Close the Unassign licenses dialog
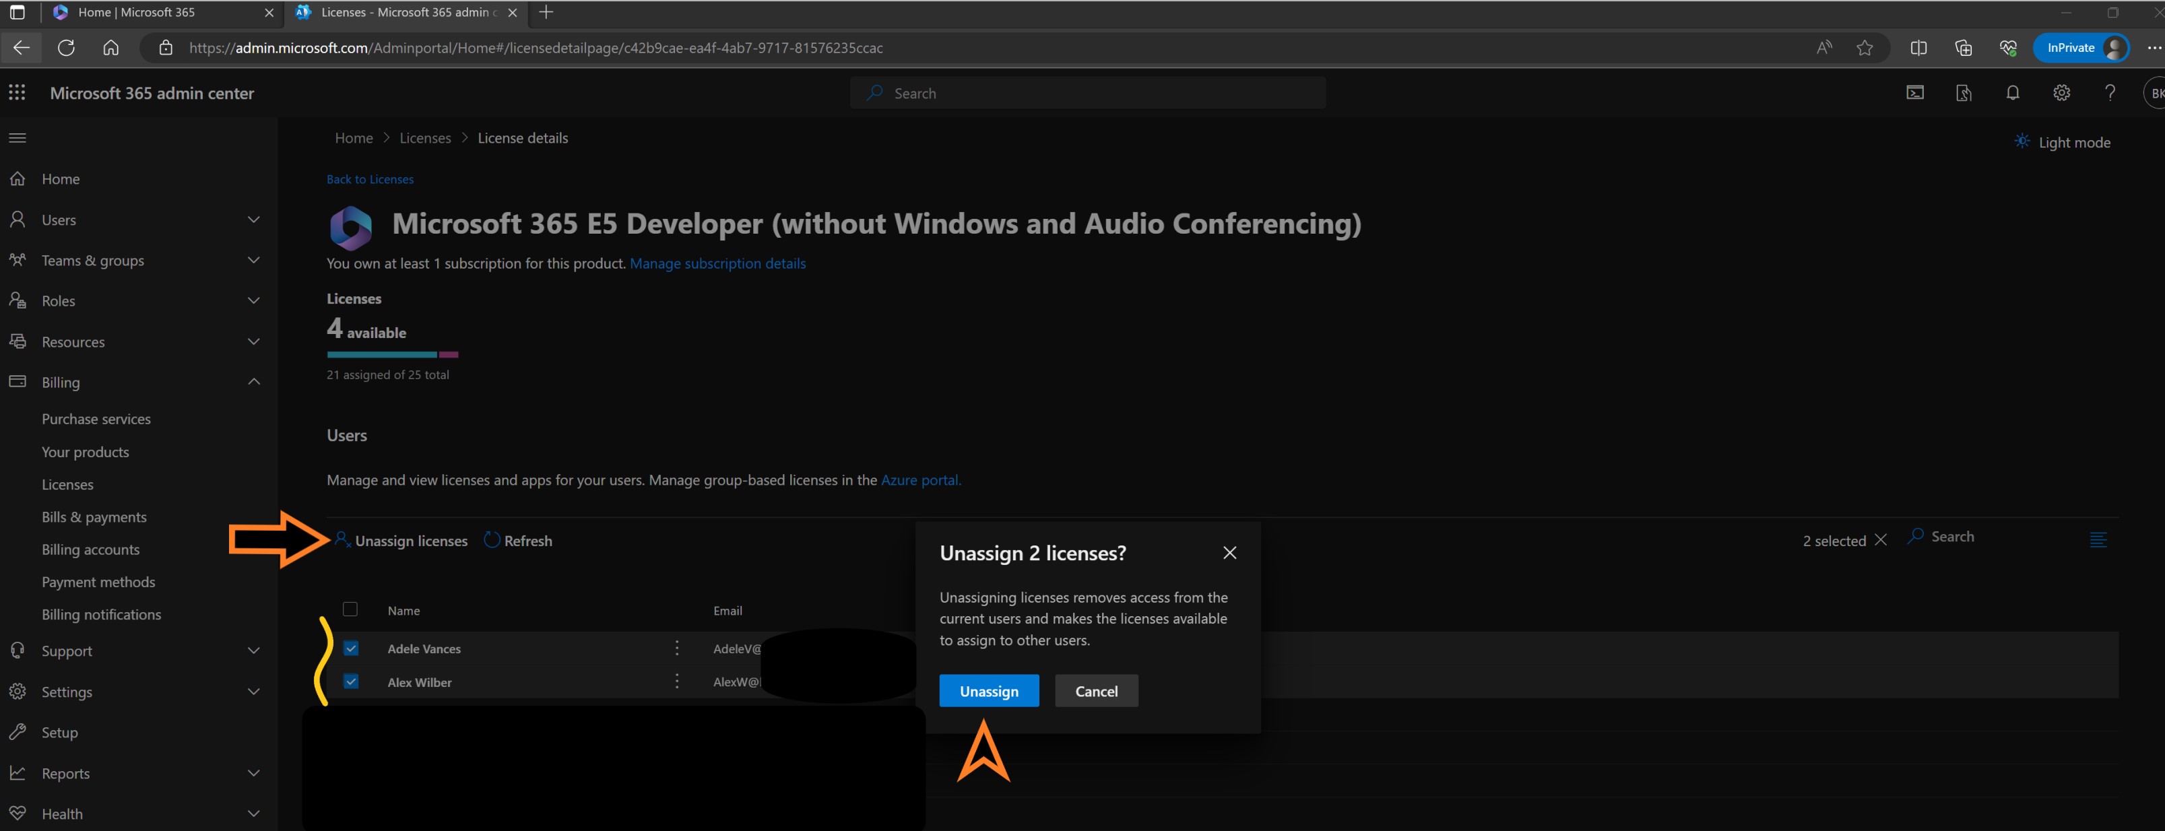This screenshot has height=831, width=2165. [1229, 553]
